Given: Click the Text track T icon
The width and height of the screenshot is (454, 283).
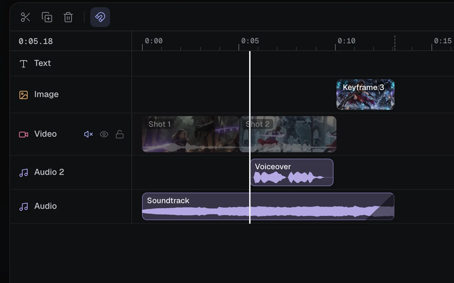Looking at the screenshot, I should click(24, 63).
